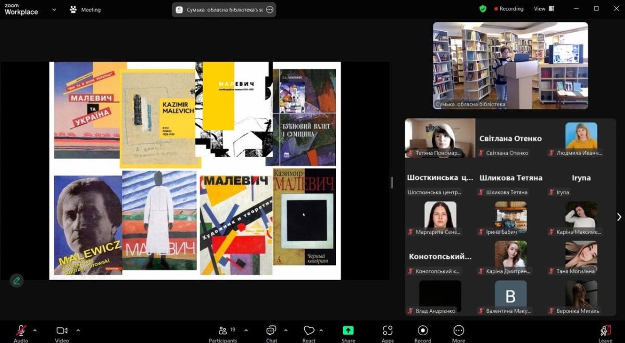Leave the meeting

[605, 331]
